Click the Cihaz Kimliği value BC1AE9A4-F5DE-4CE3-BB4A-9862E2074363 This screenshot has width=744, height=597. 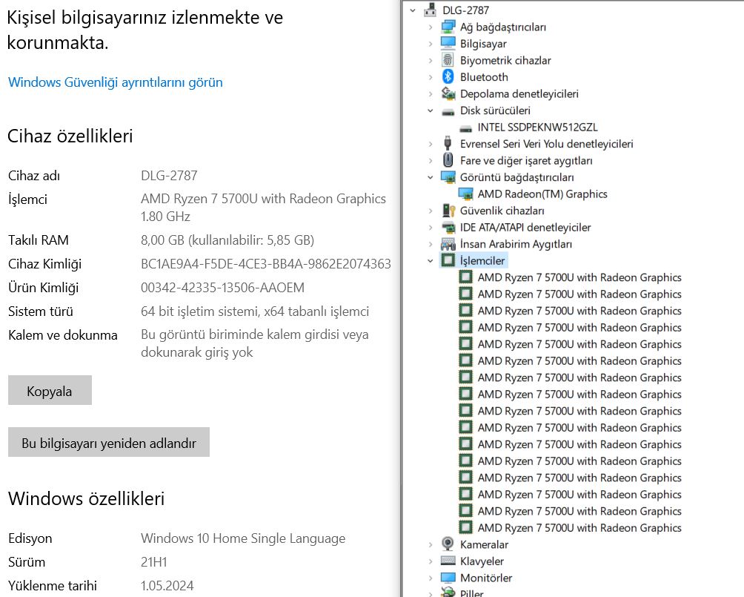click(x=266, y=264)
